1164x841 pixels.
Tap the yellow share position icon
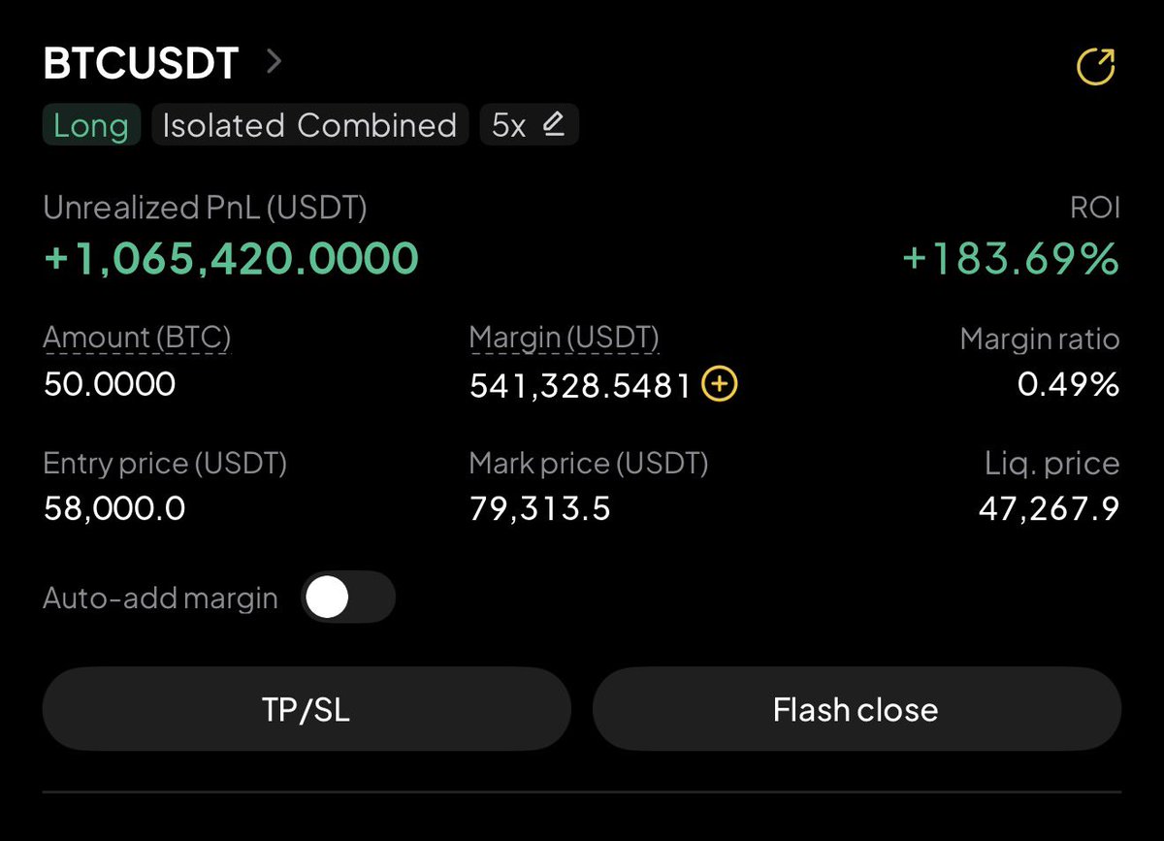point(1096,67)
